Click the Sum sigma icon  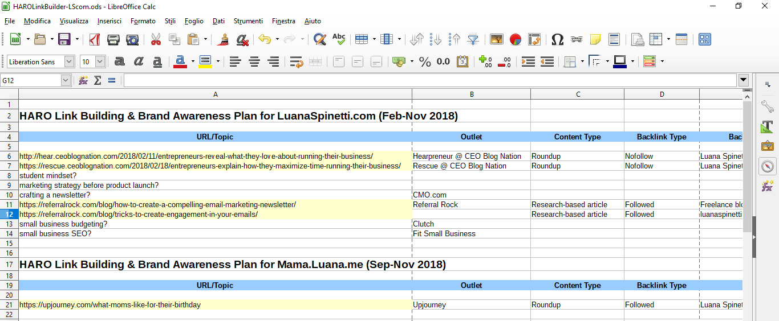click(x=98, y=80)
